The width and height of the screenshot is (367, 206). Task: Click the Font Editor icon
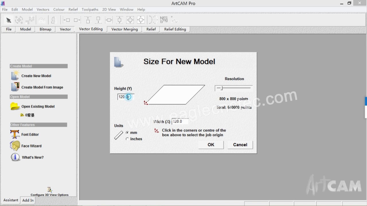click(15, 134)
